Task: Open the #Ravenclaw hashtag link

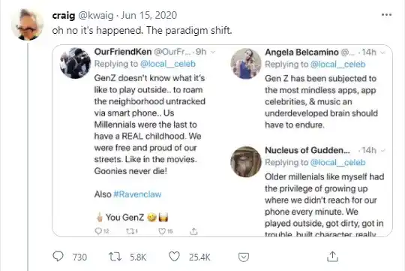Action: [137, 194]
